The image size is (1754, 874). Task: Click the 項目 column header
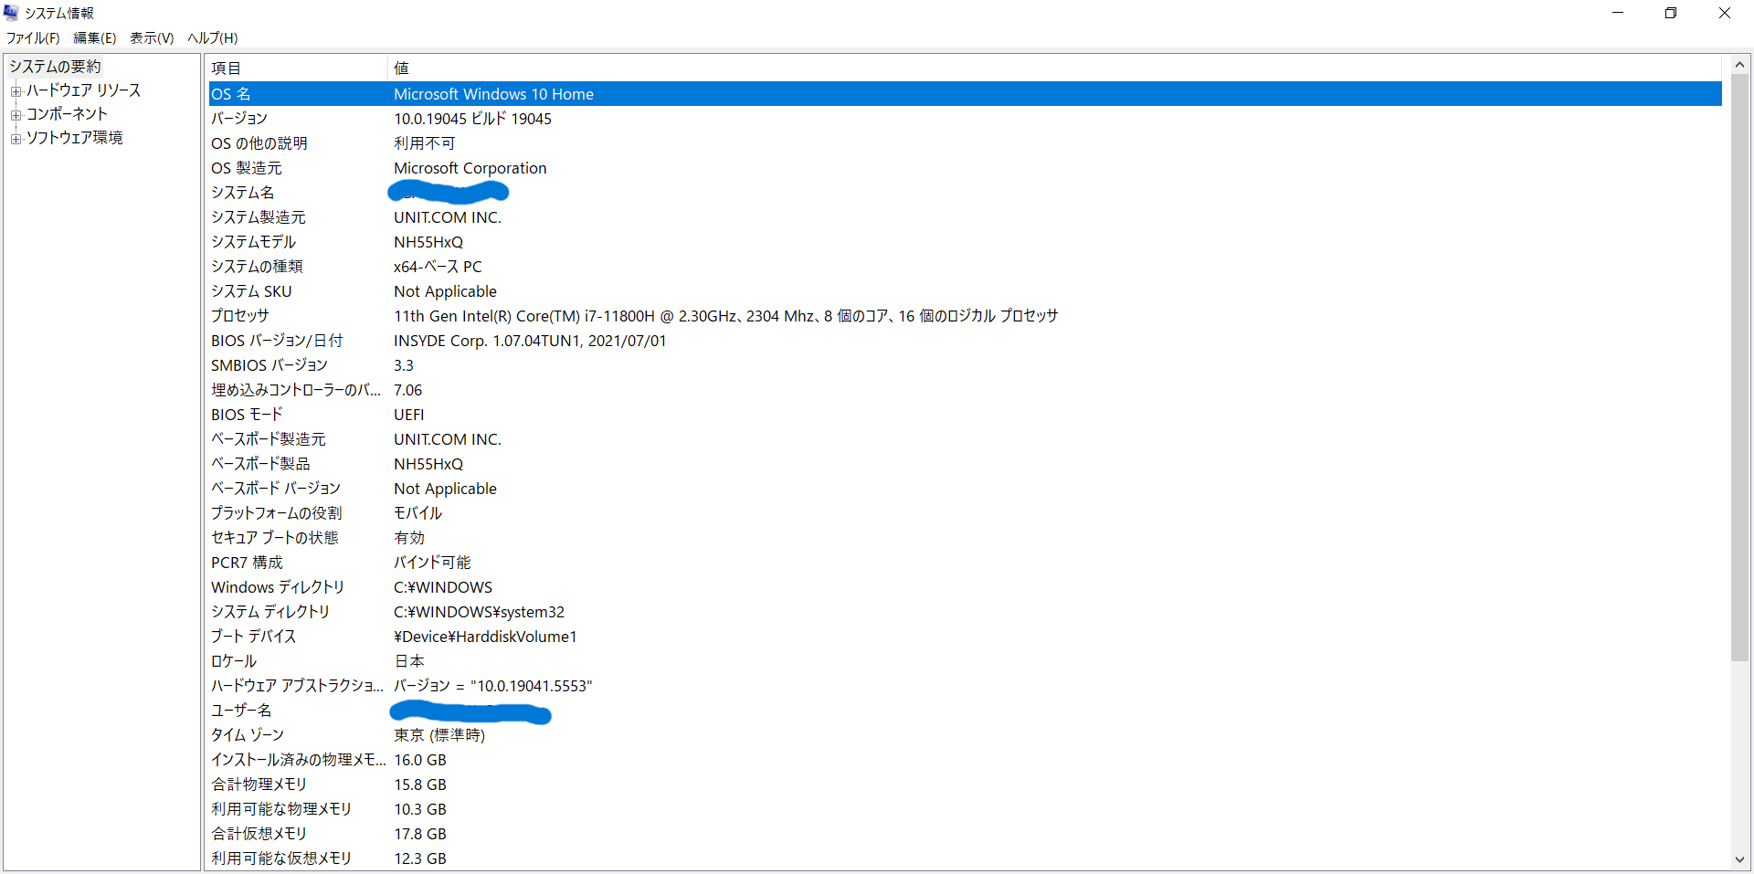coord(298,68)
